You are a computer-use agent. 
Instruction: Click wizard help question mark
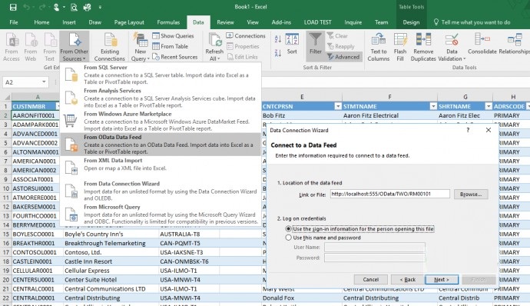[468, 130]
